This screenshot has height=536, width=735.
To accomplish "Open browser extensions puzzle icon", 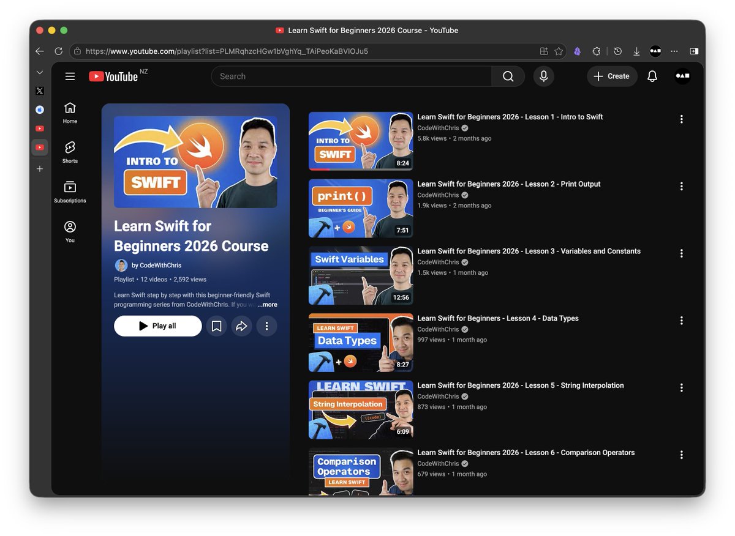I will point(597,51).
